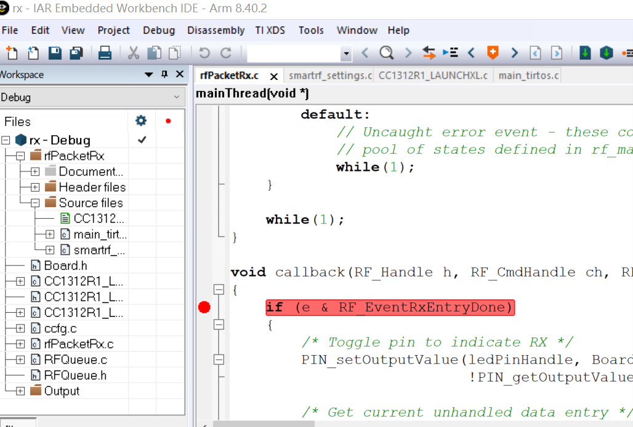The height and width of the screenshot is (427, 633).
Task: Pin the Workspace panel
Action: click(164, 74)
